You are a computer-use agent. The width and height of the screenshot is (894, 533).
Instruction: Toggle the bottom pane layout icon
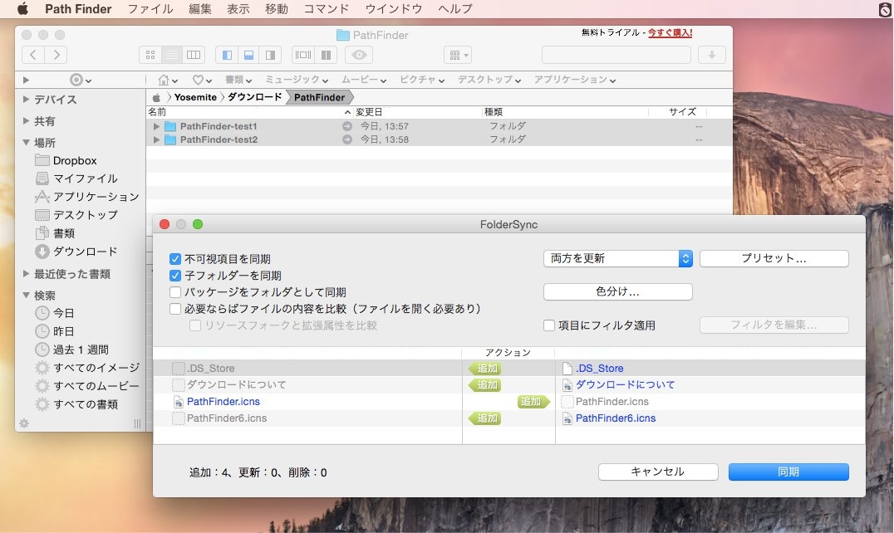coord(248,55)
